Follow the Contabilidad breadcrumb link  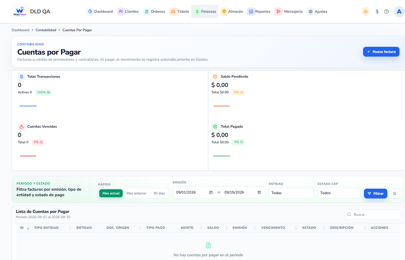[46, 30]
